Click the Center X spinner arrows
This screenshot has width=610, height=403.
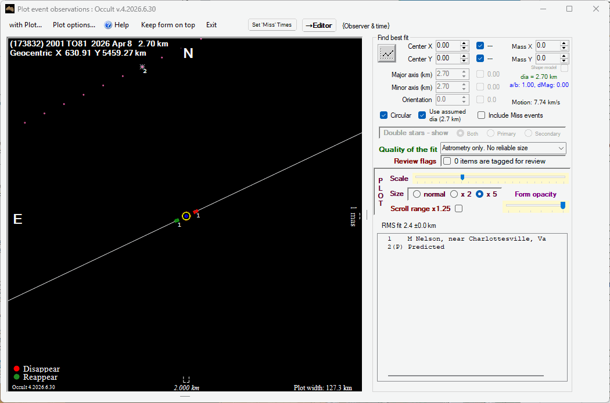(464, 45)
